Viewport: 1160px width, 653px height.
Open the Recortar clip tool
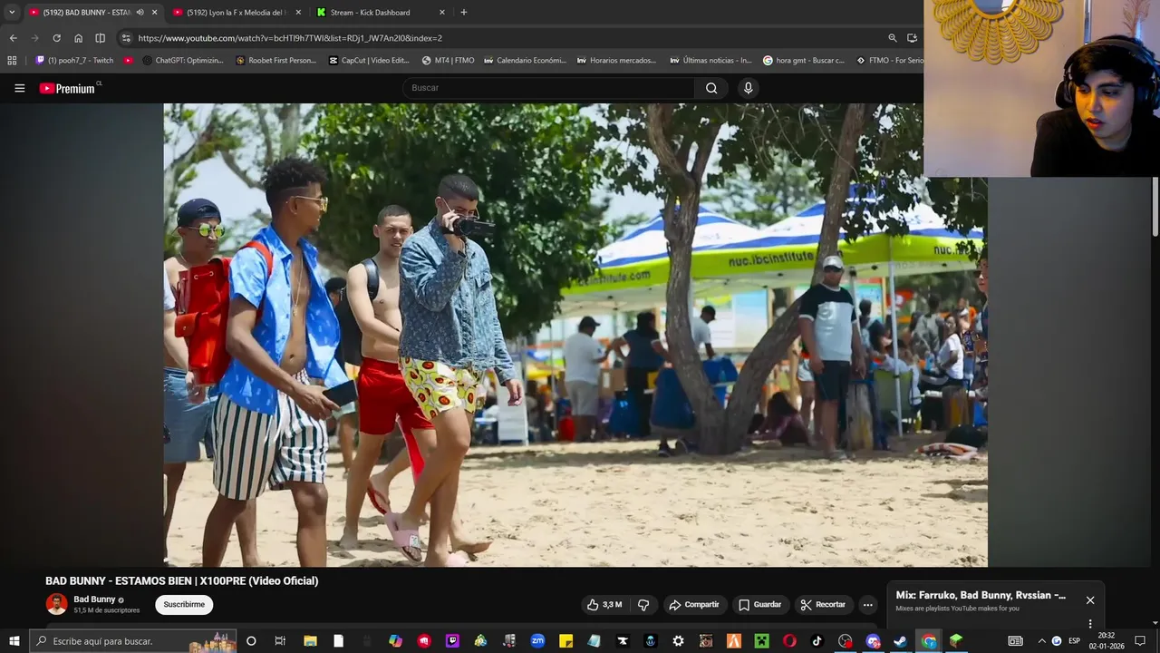coord(824,605)
